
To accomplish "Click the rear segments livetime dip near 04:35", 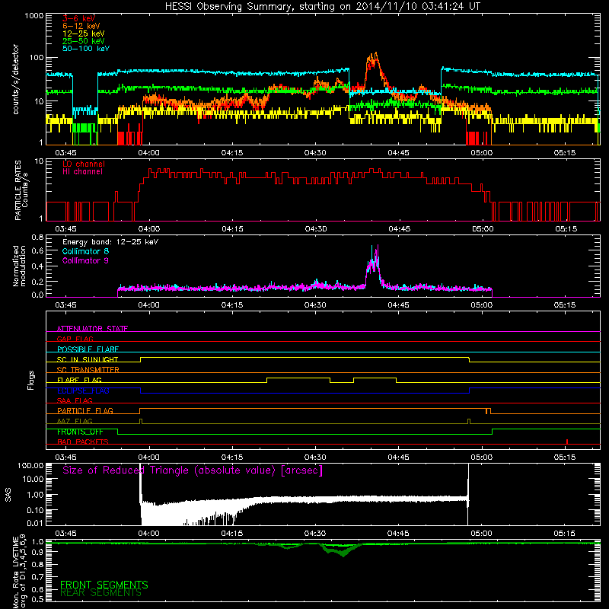I will tap(343, 553).
